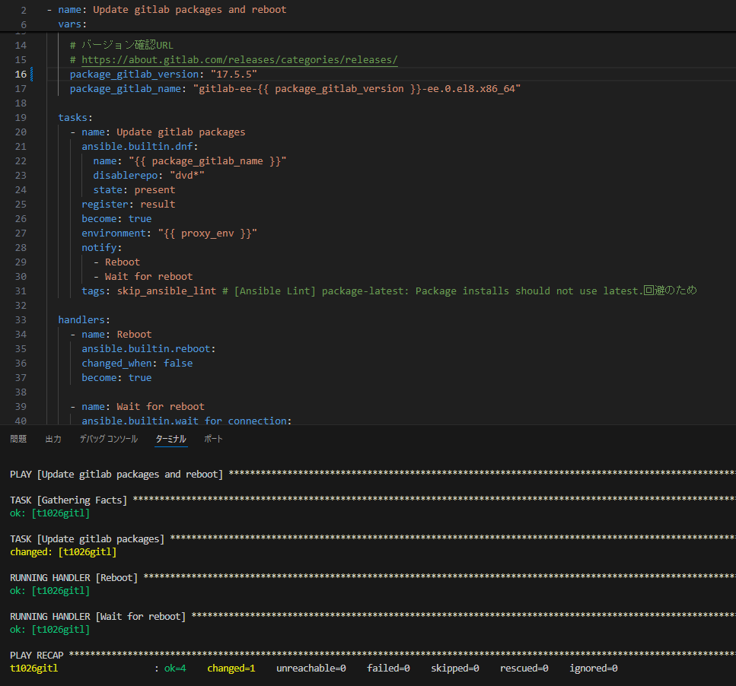Click 'ansible.builtin.dnf:' module name
The height and width of the screenshot is (686, 736).
click(x=140, y=147)
